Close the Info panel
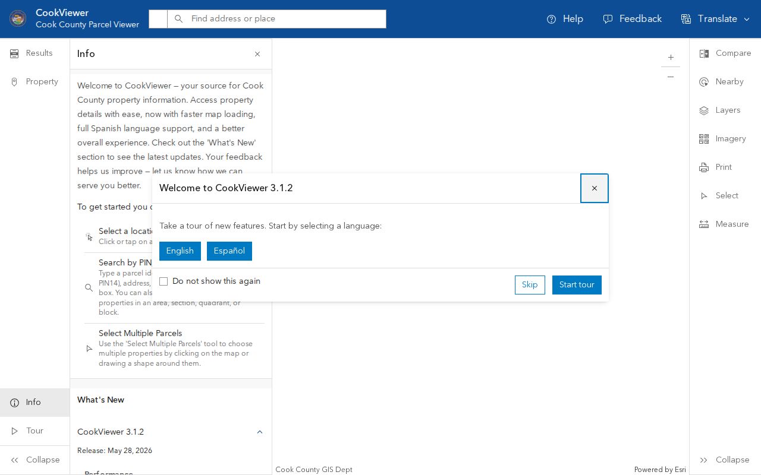 257,54
